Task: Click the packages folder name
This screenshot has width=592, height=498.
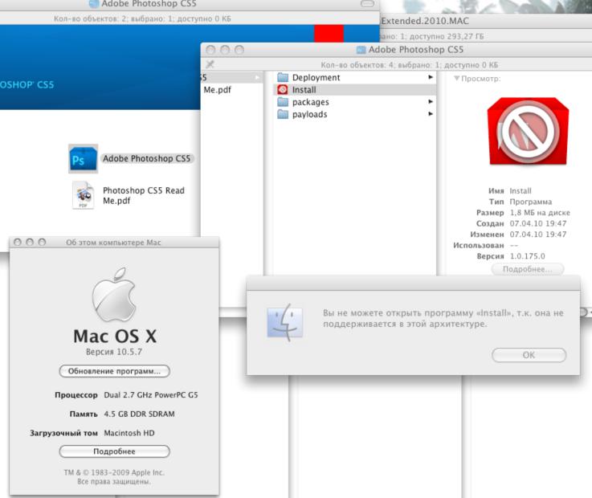Action: click(310, 102)
